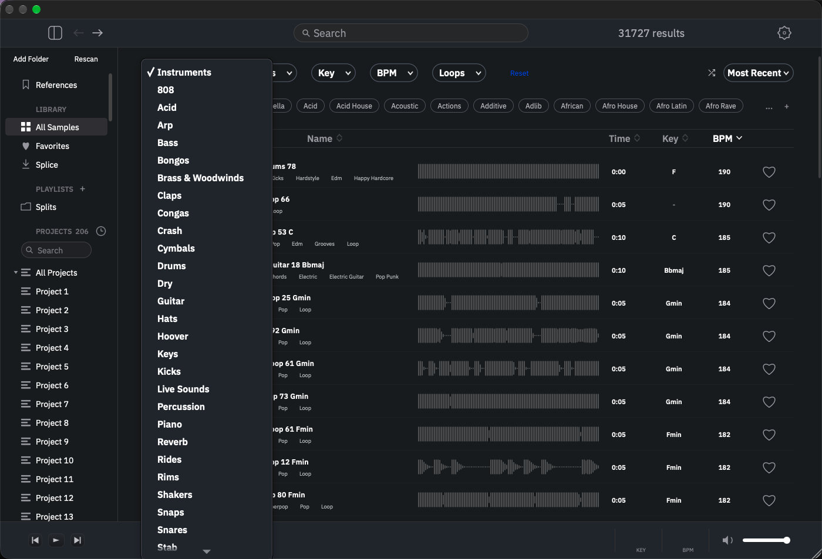
Task: Focus the main Search field
Action: point(411,33)
